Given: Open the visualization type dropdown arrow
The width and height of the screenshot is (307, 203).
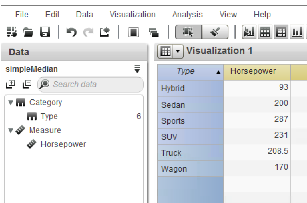Looking at the screenshot, I should click(x=178, y=51).
